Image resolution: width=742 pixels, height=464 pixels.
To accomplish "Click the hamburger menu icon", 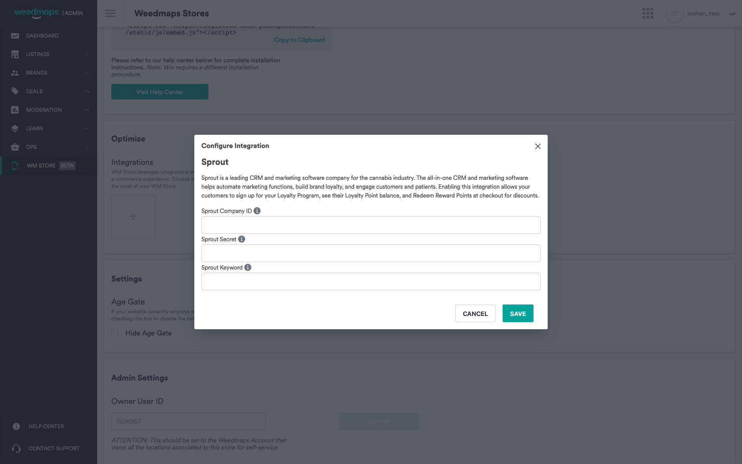I will coord(110,13).
